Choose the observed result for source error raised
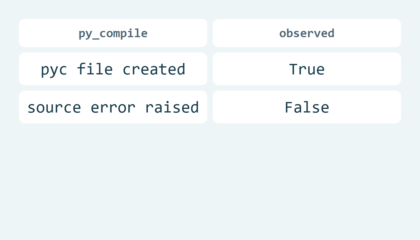420x240 pixels. click(307, 107)
